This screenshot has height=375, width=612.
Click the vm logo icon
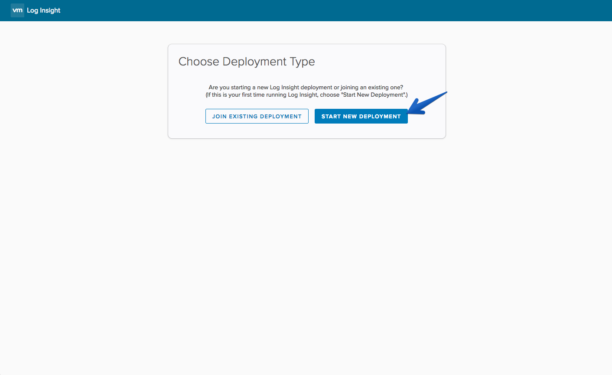coord(17,10)
